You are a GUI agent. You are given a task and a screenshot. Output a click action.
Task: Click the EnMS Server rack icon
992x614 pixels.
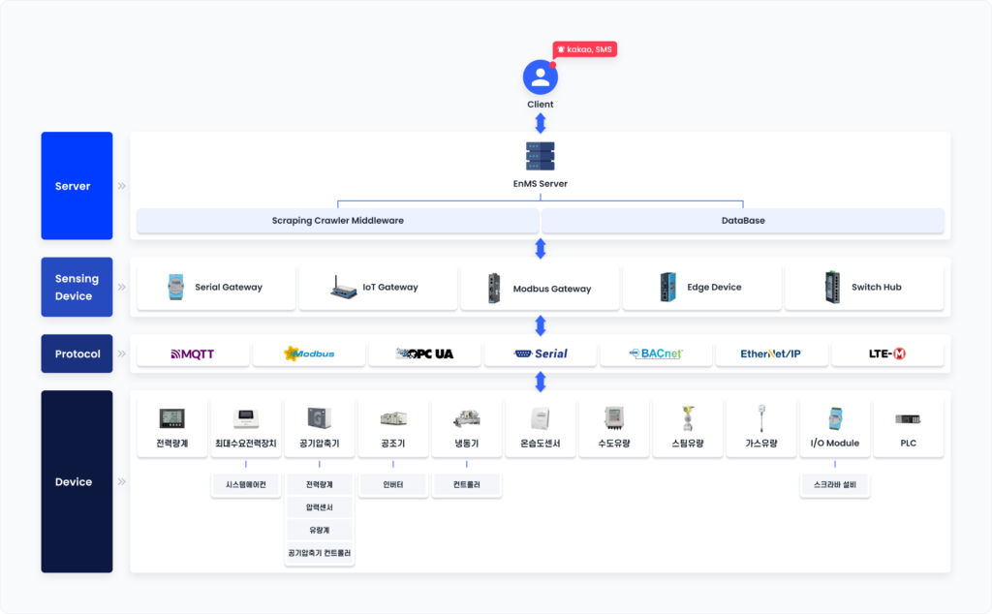pyautogui.click(x=541, y=156)
